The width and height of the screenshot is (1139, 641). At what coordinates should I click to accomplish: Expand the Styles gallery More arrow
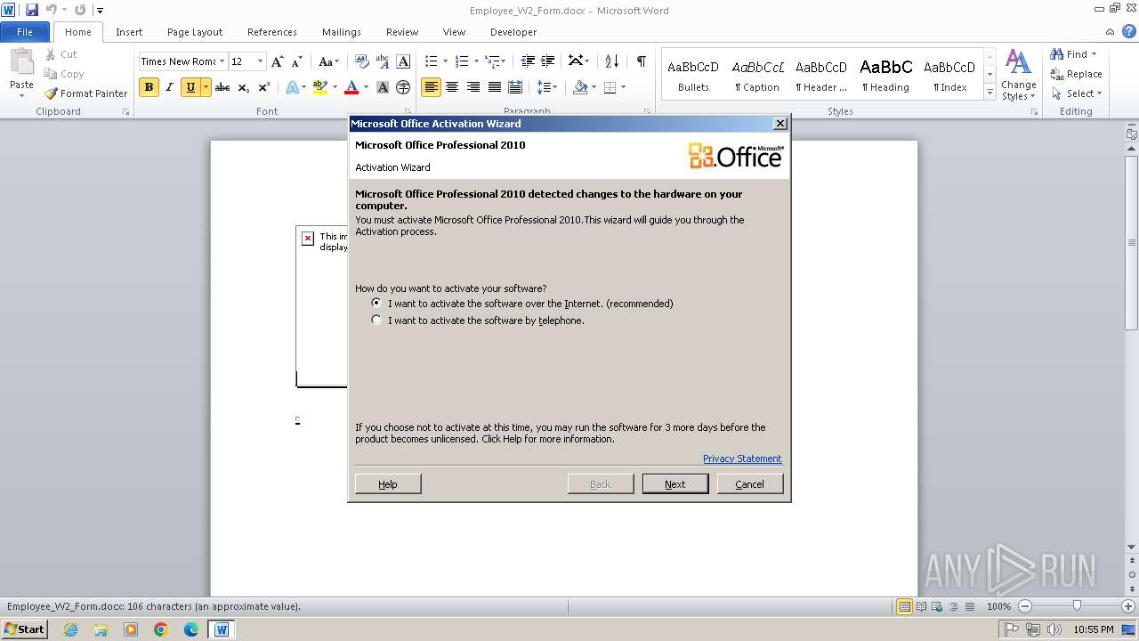click(990, 93)
